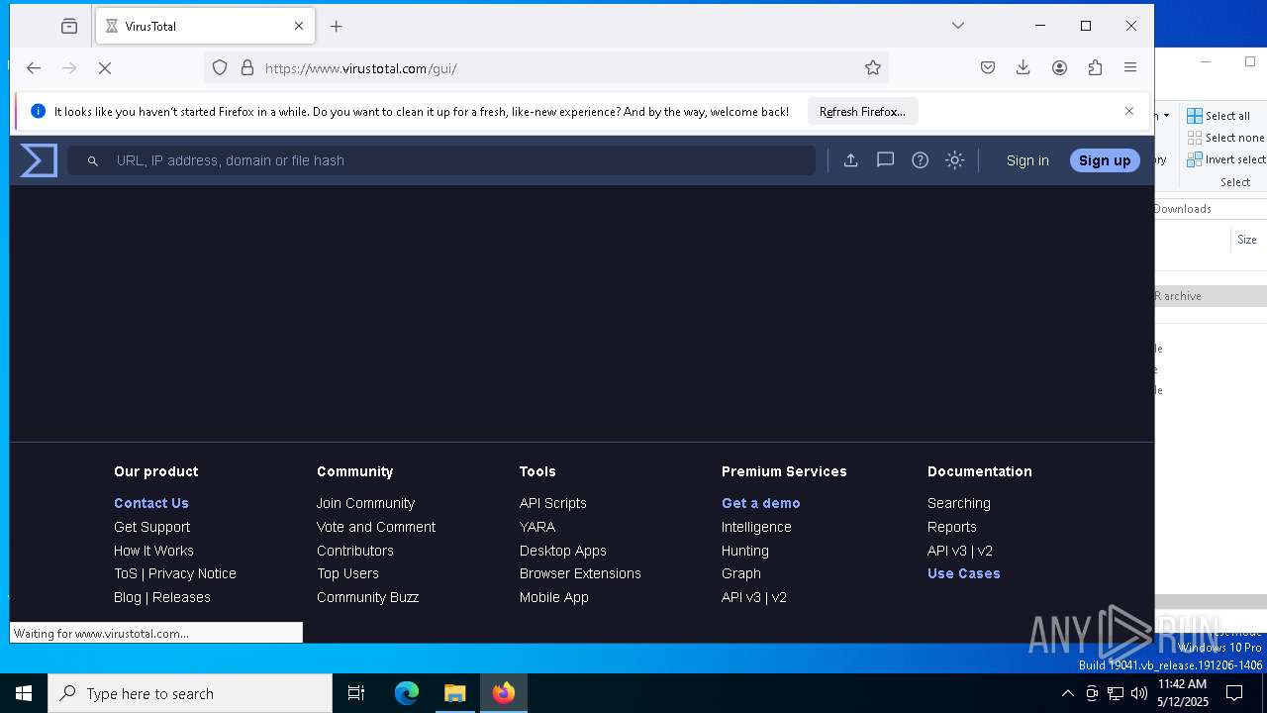
Task: Open the YARA link
Action: (537, 527)
